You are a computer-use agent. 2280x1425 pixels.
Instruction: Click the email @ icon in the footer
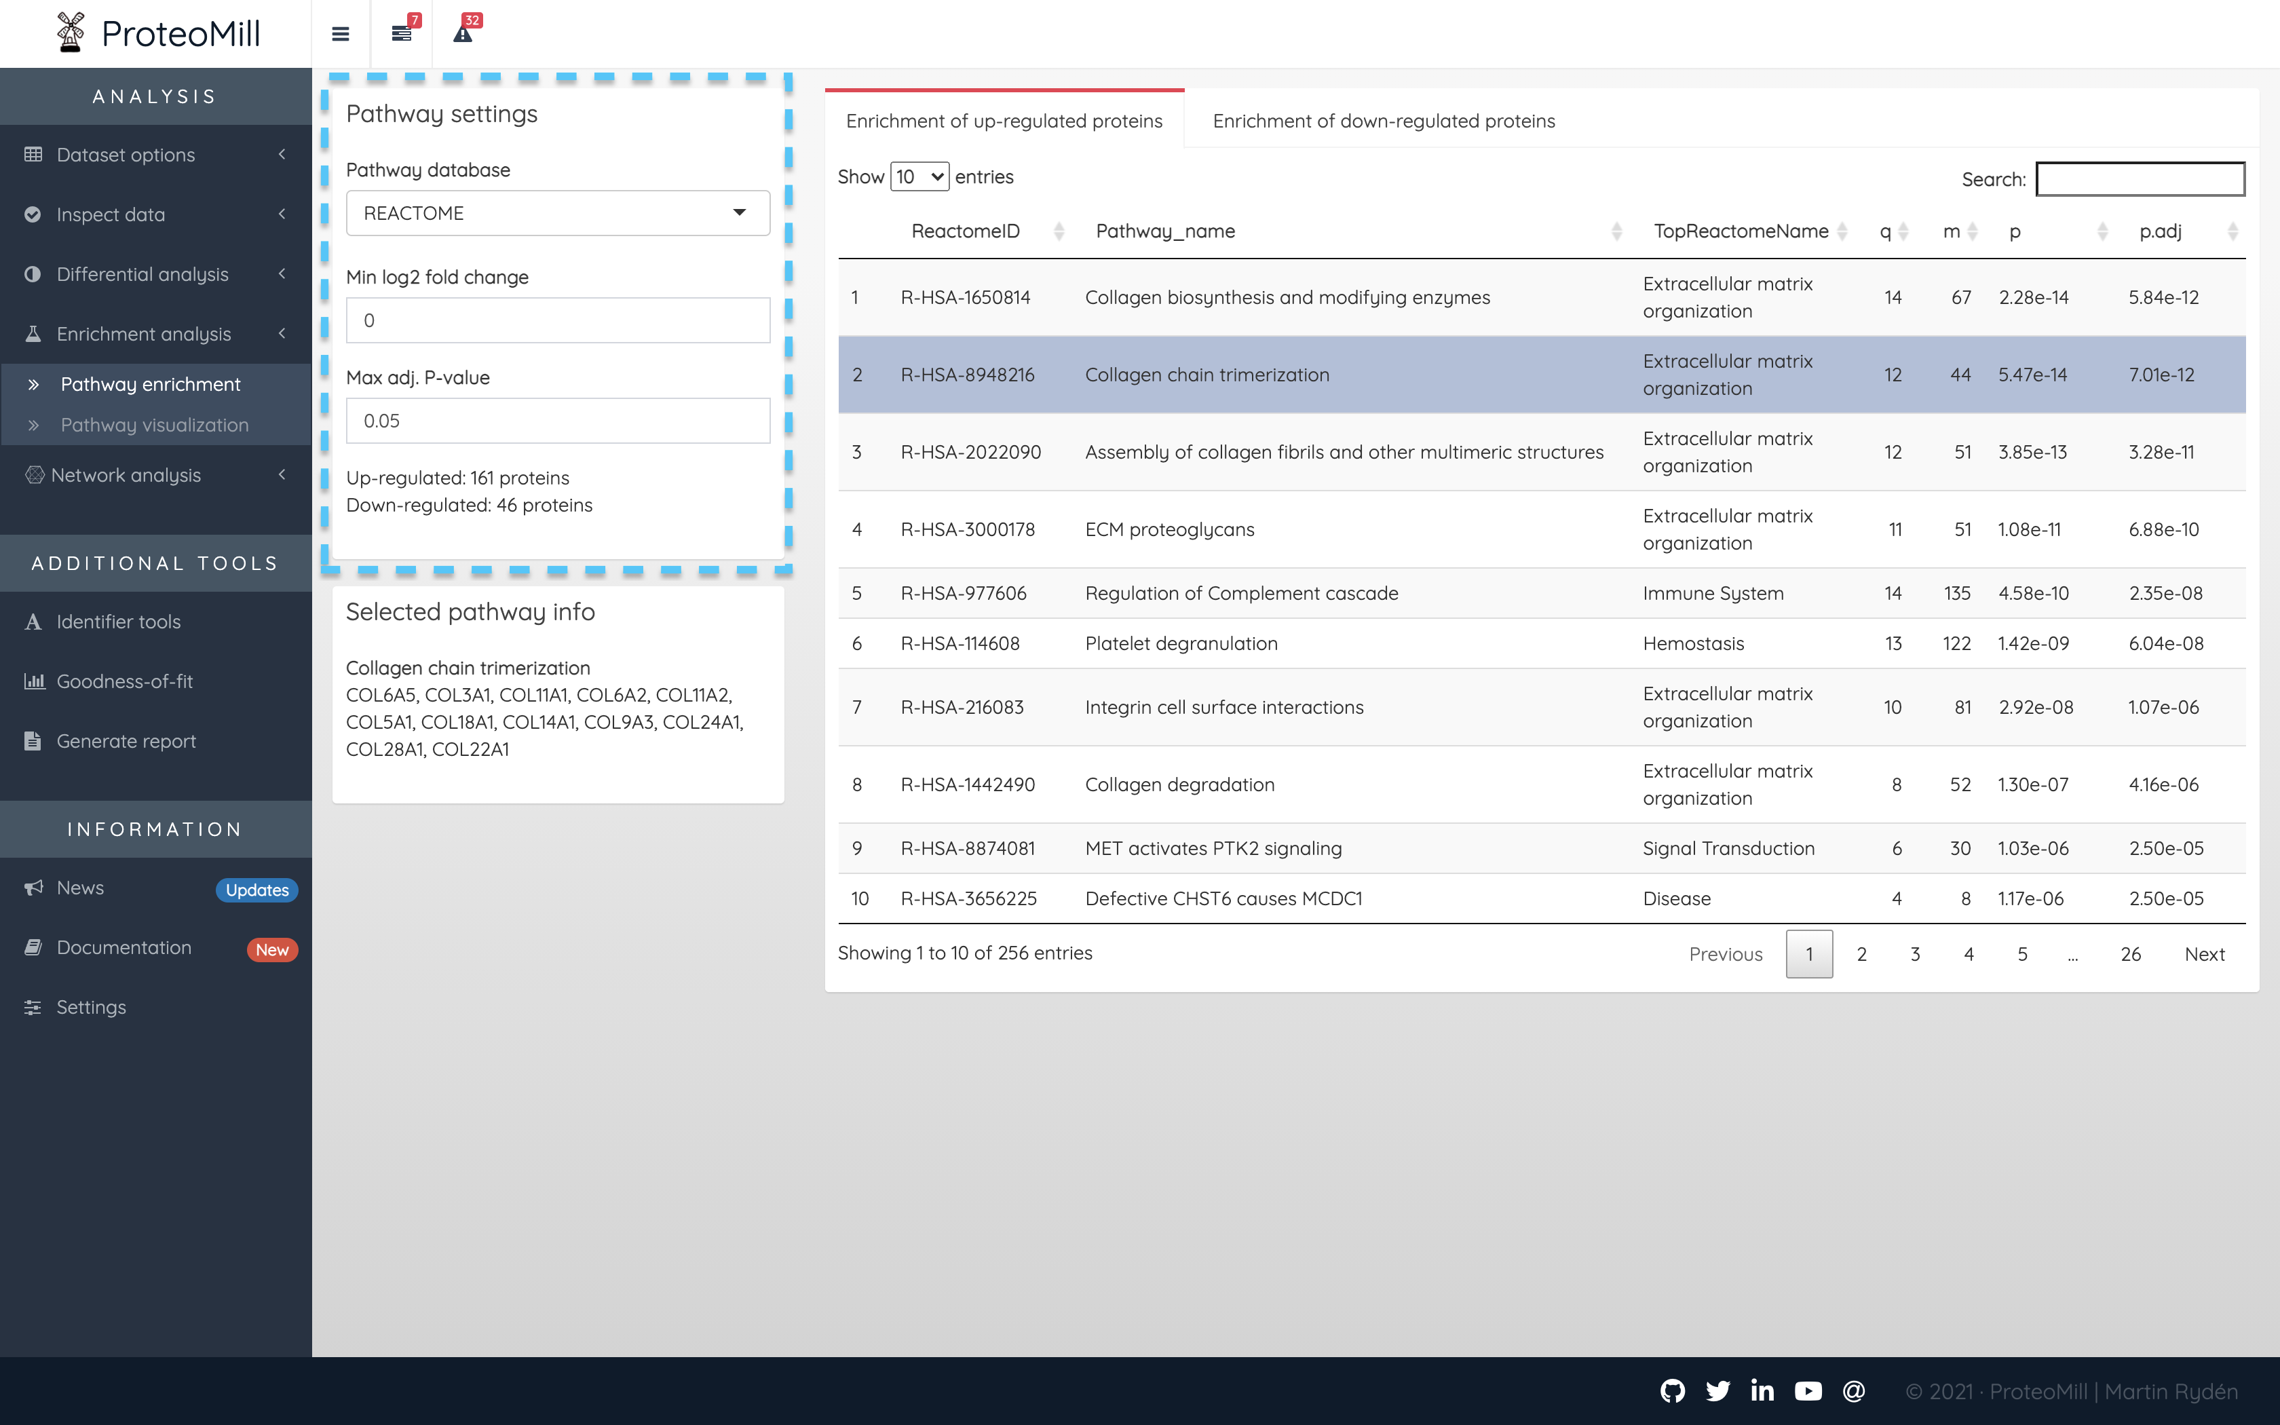(1853, 1391)
